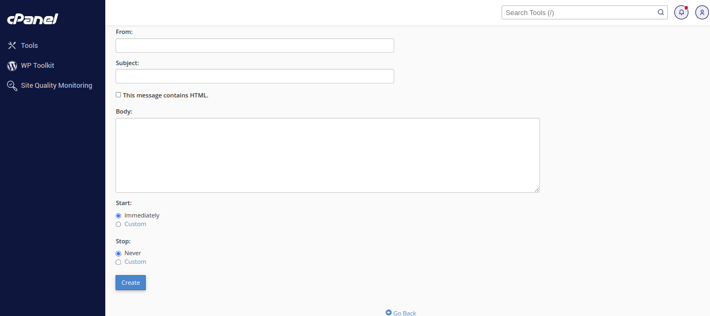The image size is (710, 316).
Task: Enable 'This message contains HTML' checkbox
Action: (118, 95)
